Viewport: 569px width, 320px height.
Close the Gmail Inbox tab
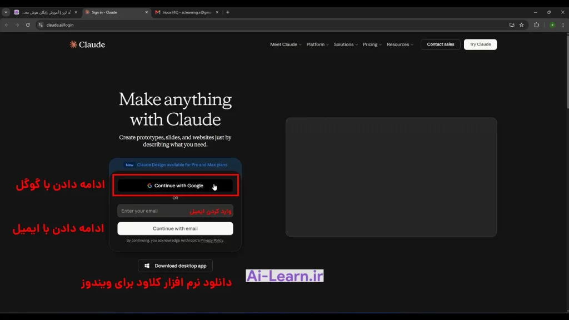(x=217, y=12)
